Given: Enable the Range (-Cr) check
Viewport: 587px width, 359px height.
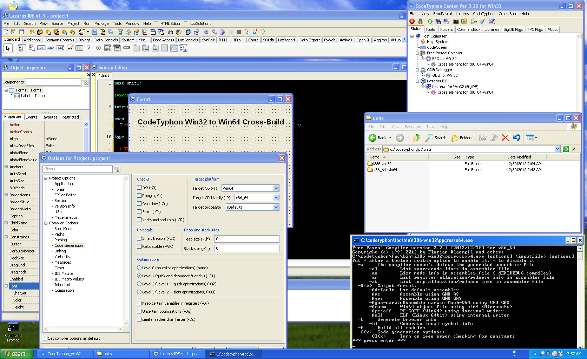Looking at the screenshot, I should 139,196.
